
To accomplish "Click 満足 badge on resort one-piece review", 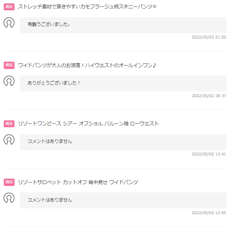I will tap(9, 124).
